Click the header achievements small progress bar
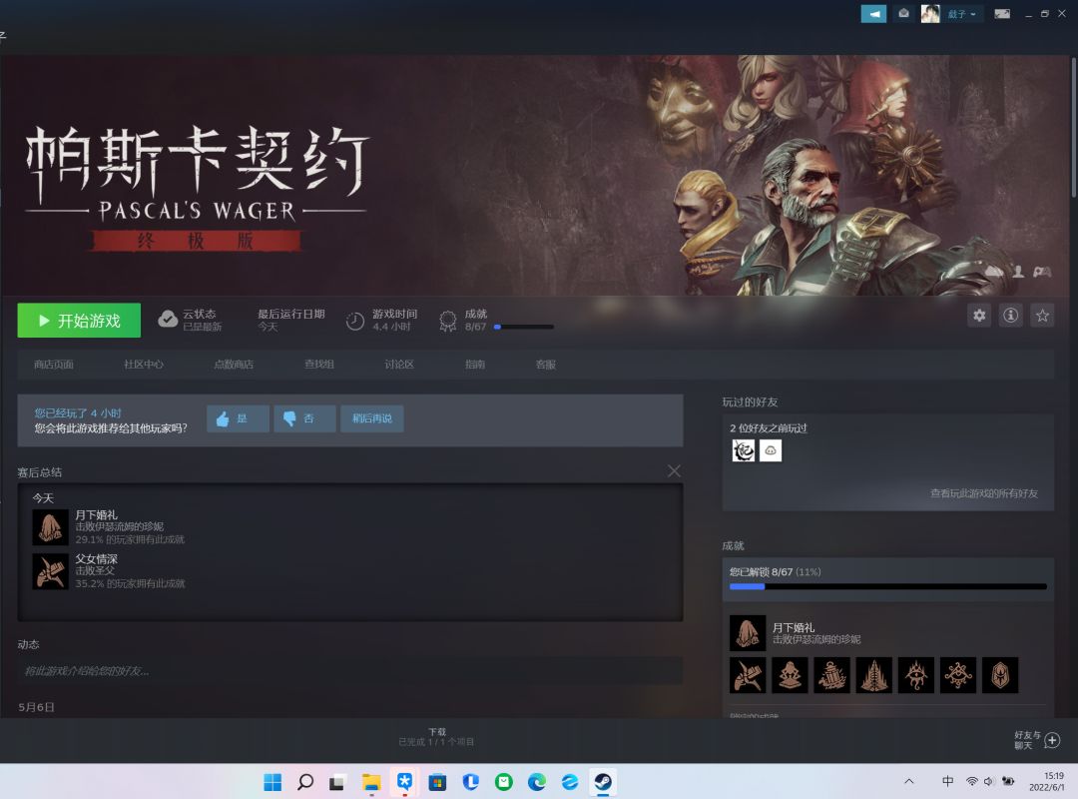This screenshot has height=799, width=1078. click(524, 327)
